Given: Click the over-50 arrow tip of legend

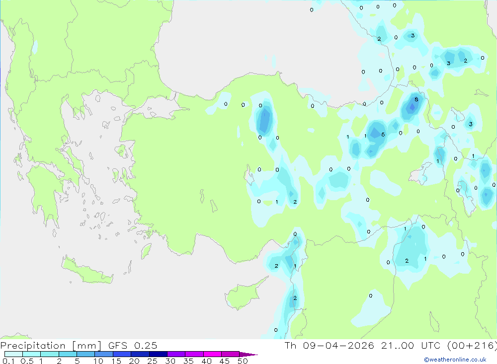Looking at the screenshot, I should coord(249,355).
